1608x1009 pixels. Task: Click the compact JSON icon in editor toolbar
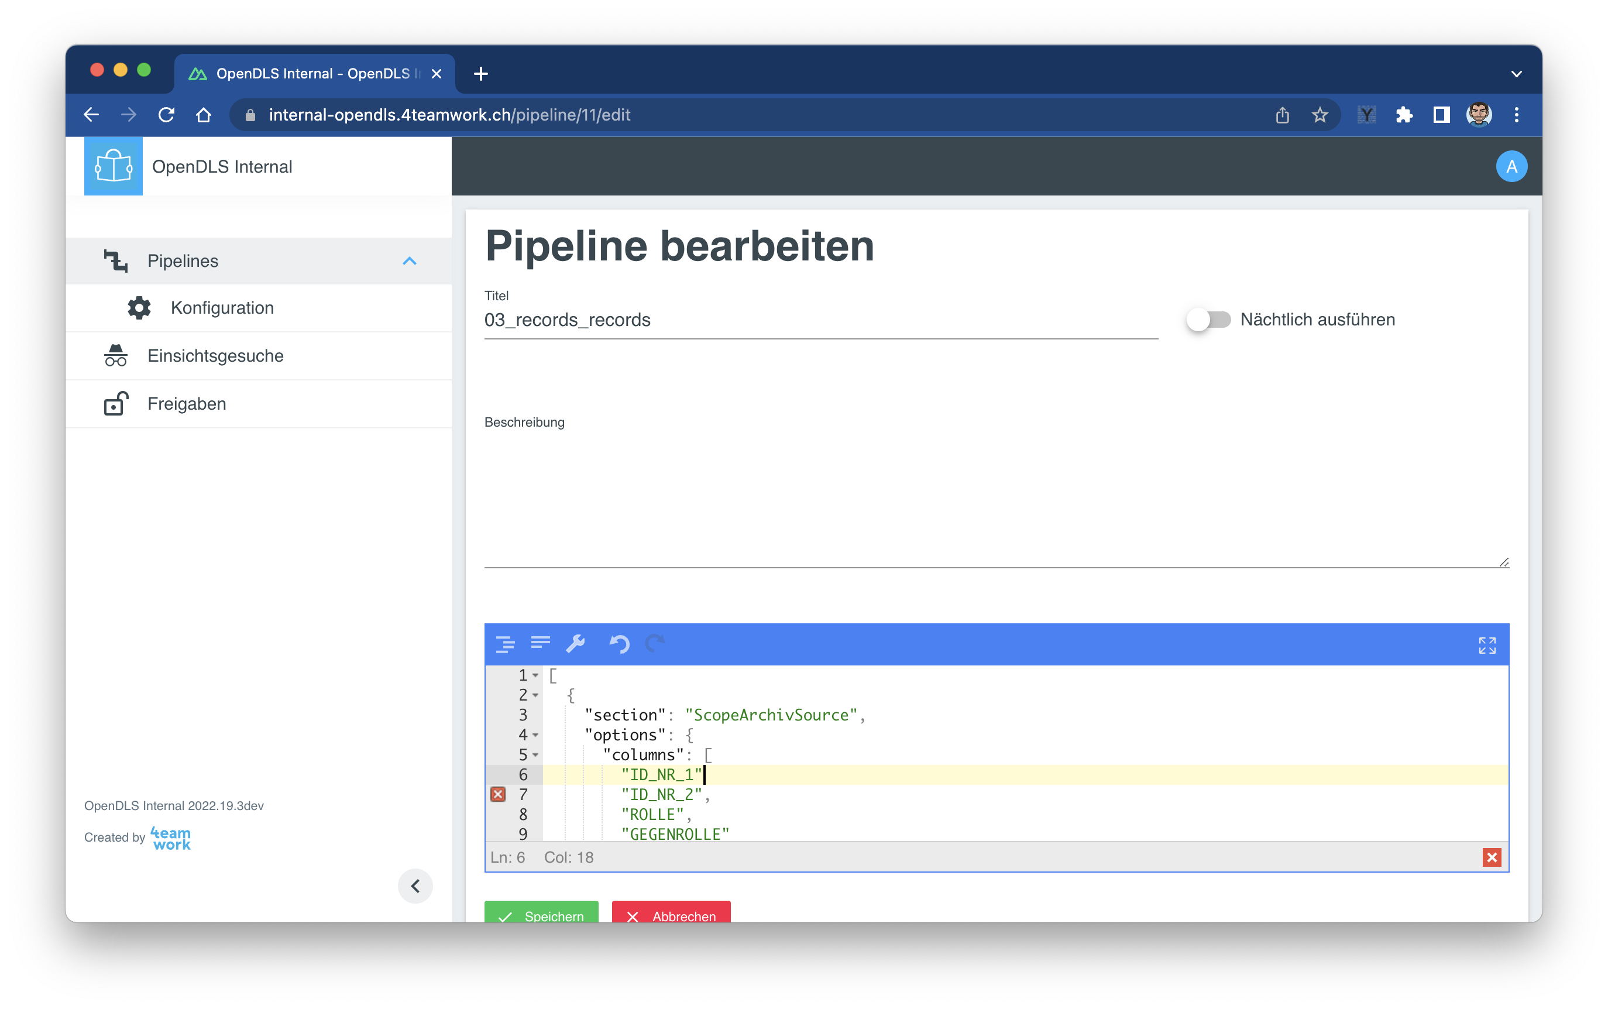tap(540, 643)
